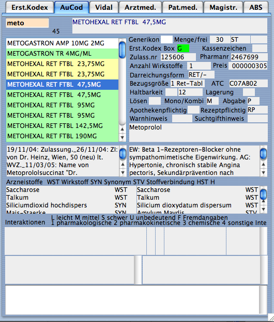Select METOHEXAL RET FTBL 142,5MG entry
The width and height of the screenshot is (274, 322).
63,126
